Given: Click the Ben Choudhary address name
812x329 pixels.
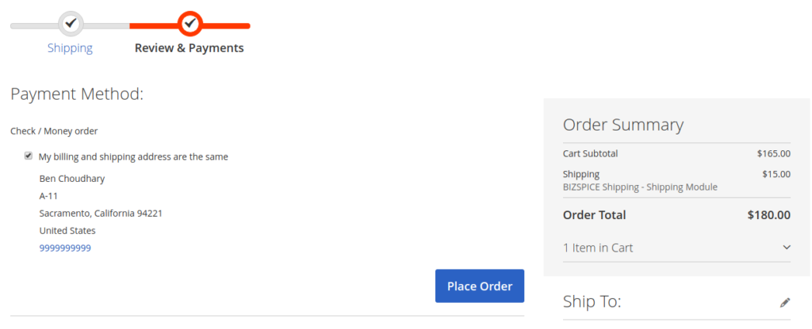Looking at the screenshot, I should click(x=72, y=180).
